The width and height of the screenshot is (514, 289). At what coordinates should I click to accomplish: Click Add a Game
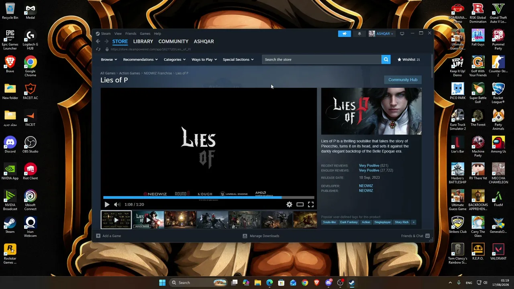(x=109, y=236)
